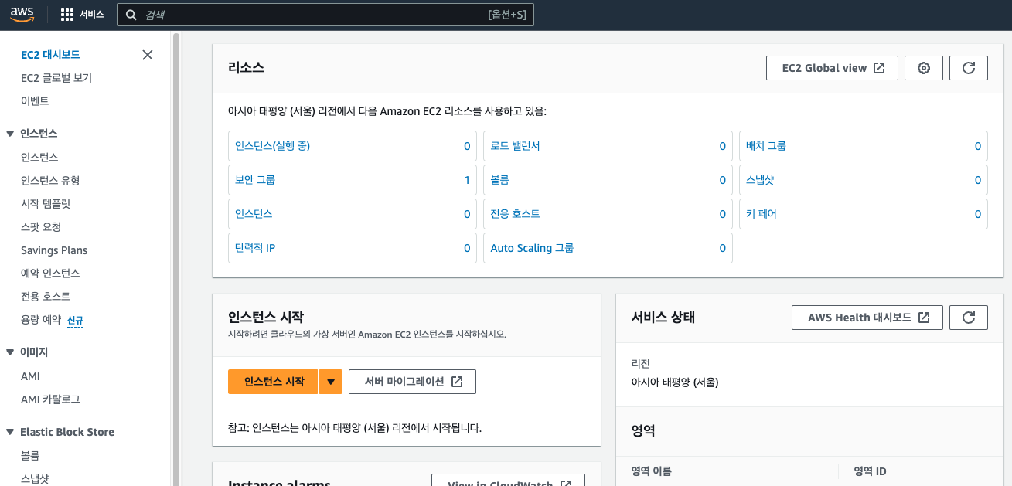Open EC2 대시보드 in sidebar

coord(50,55)
